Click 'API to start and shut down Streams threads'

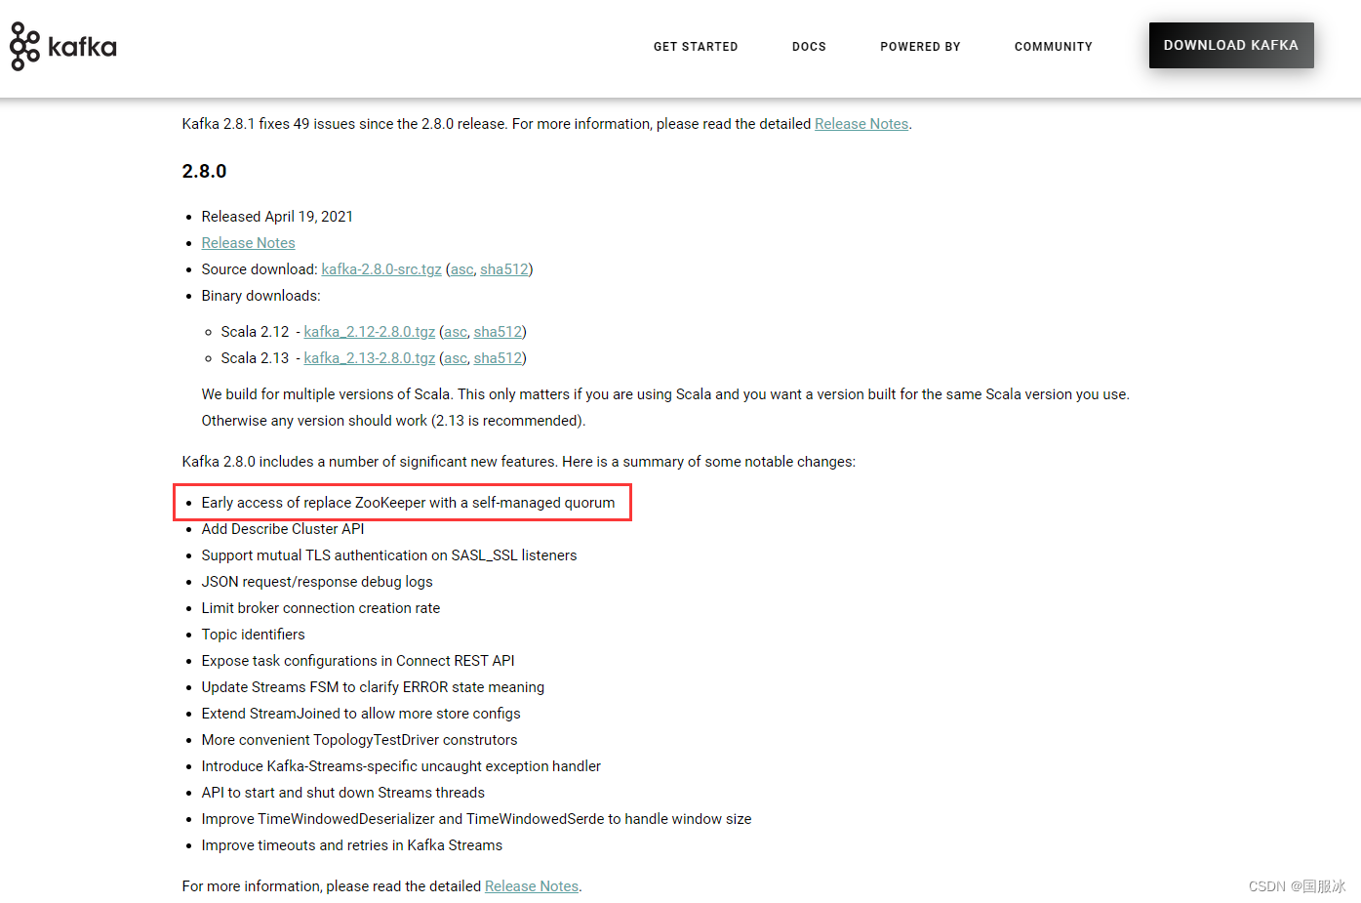pos(343,793)
